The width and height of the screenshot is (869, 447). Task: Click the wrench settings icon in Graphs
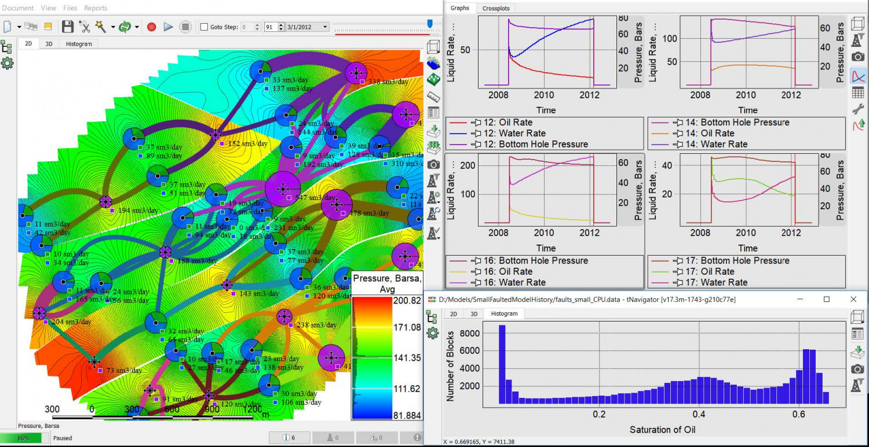857,108
